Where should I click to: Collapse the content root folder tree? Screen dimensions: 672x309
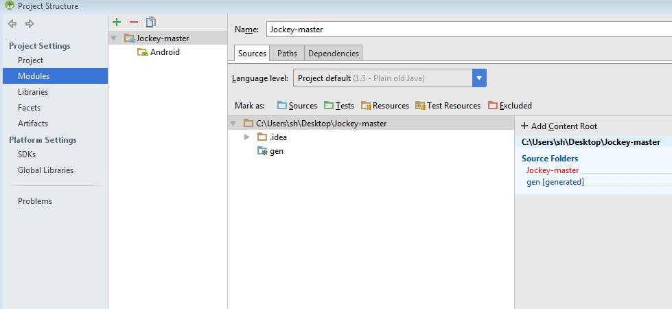(233, 124)
